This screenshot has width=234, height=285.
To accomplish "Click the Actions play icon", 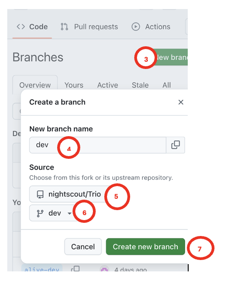I will 136,26.
